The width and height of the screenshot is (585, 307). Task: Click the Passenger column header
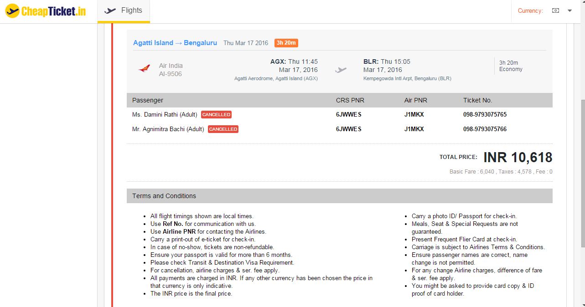(x=148, y=100)
